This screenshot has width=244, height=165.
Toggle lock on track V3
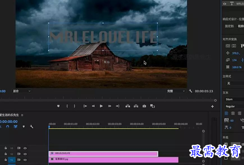[x=6, y=148]
